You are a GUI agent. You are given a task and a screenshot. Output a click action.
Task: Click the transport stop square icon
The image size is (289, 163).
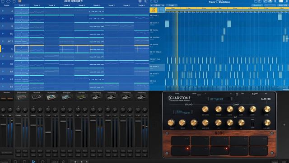click(24, 162)
